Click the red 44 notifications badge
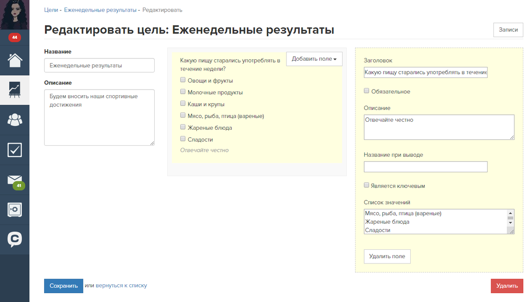The image size is (530, 302). point(15,38)
